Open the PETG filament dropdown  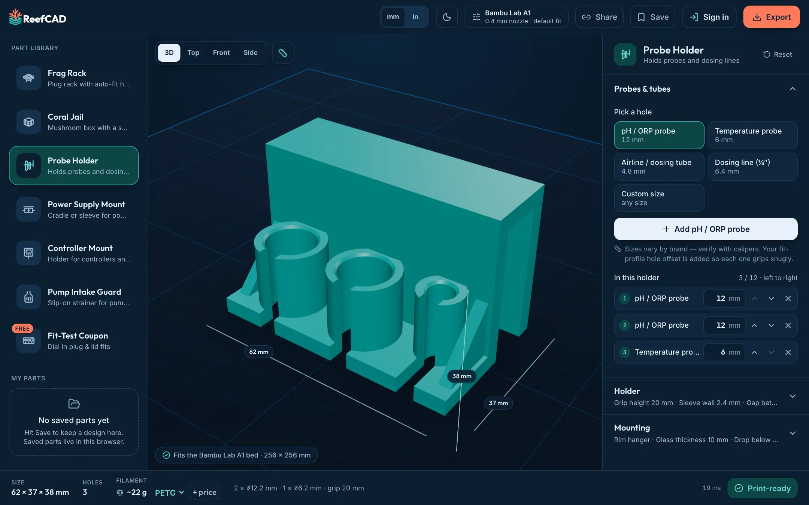tap(169, 492)
